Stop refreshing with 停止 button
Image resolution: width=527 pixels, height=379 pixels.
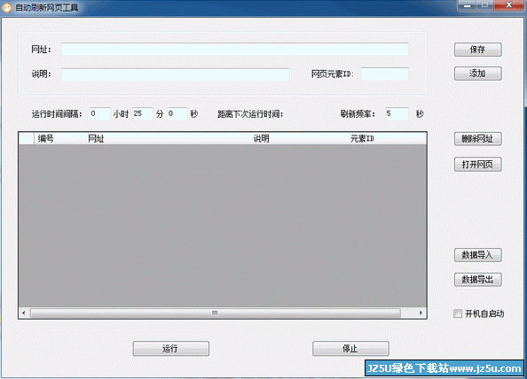tap(350, 349)
